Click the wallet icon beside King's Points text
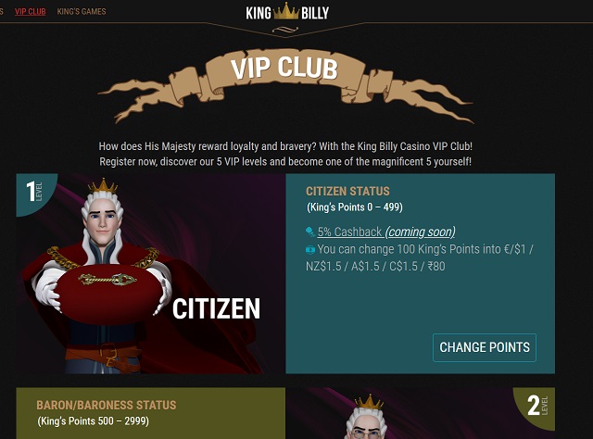 [310, 249]
